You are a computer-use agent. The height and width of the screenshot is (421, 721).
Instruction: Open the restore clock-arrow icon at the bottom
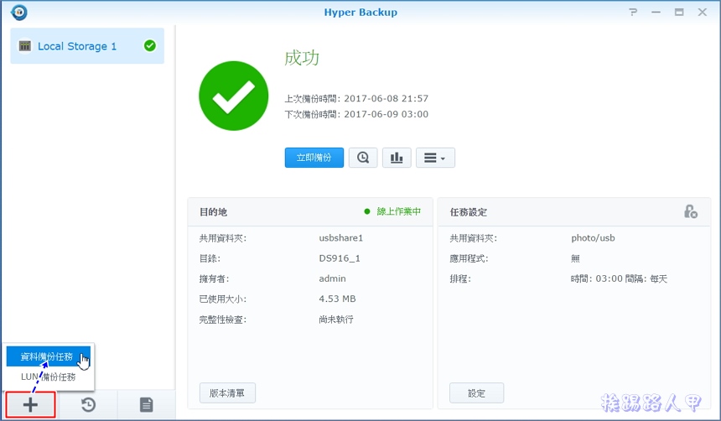[x=88, y=405]
